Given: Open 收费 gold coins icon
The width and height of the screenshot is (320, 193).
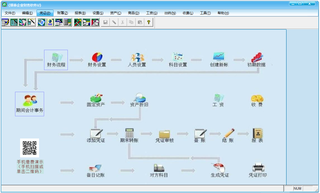Looking at the screenshot, I should pyautogui.click(x=257, y=101).
